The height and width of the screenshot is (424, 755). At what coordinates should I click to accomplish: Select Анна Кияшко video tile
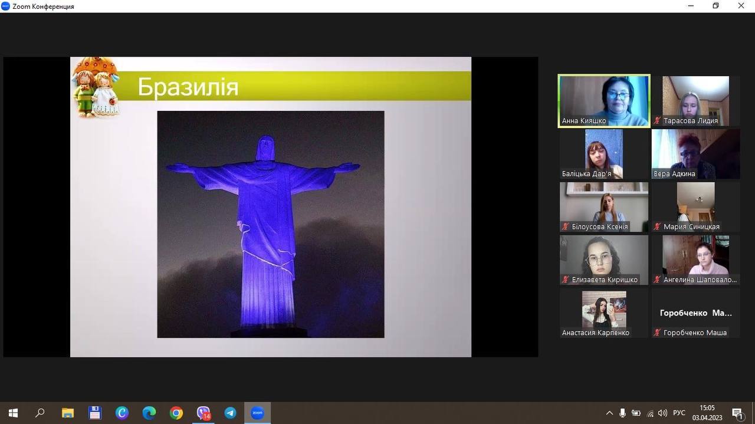tap(604, 100)
